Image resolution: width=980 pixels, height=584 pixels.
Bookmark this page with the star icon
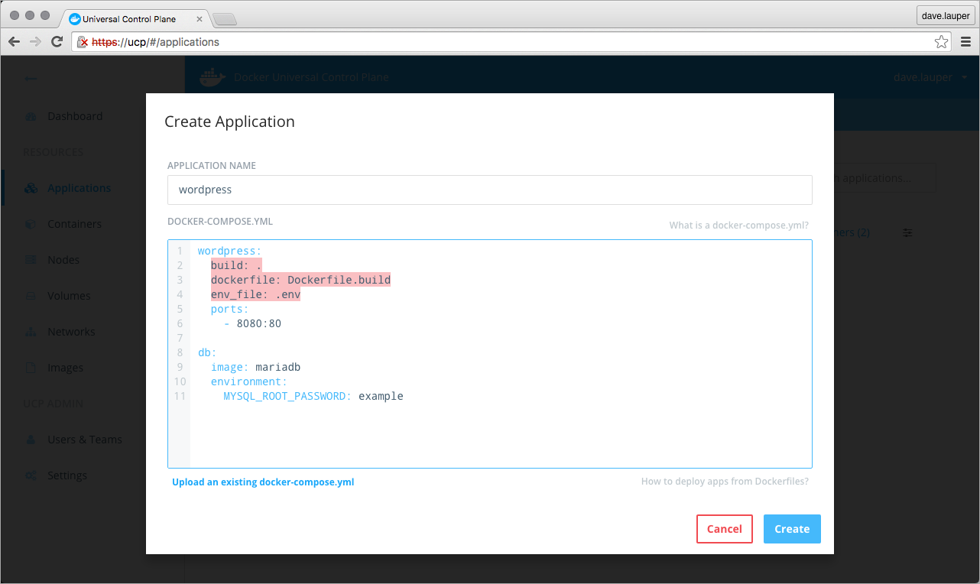coord(941,42)
